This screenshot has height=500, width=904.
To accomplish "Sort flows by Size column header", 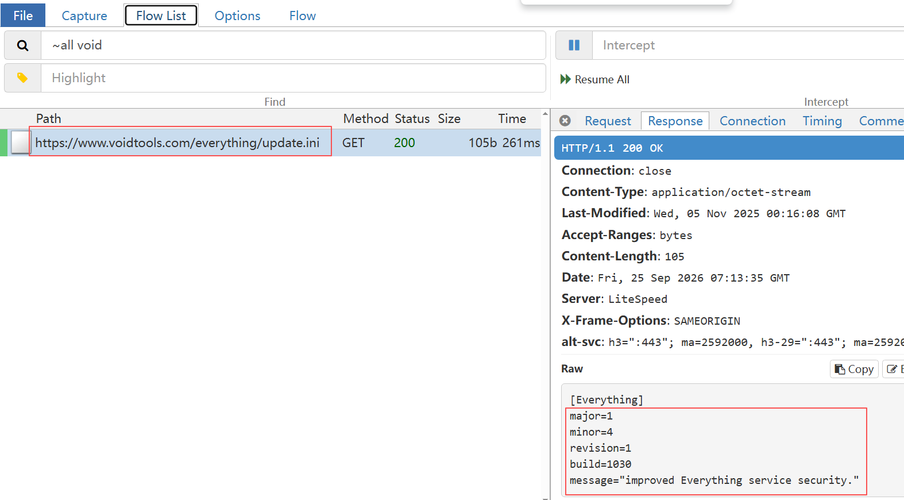I will pos(449,118).
